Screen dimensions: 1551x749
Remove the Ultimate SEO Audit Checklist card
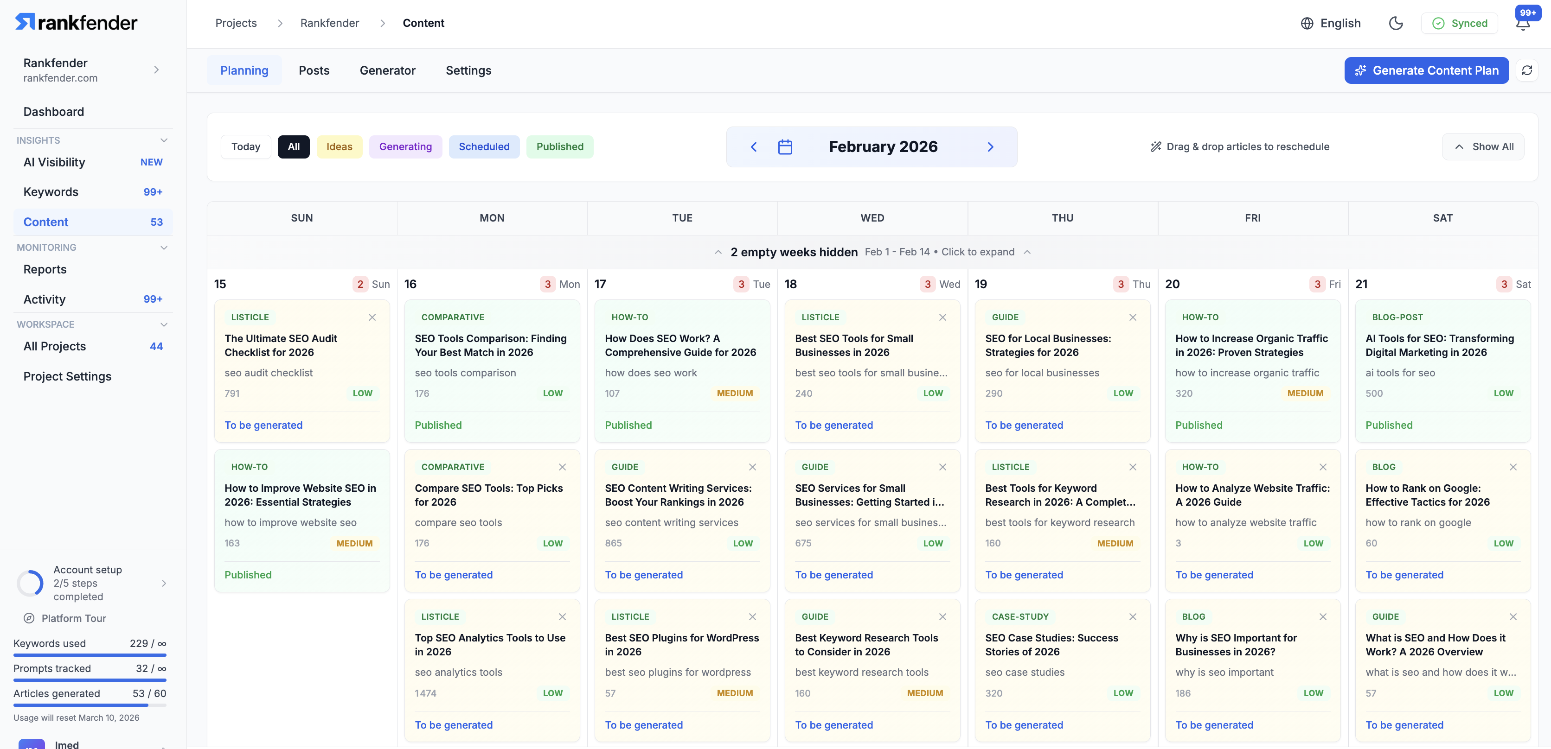[372, 317]
